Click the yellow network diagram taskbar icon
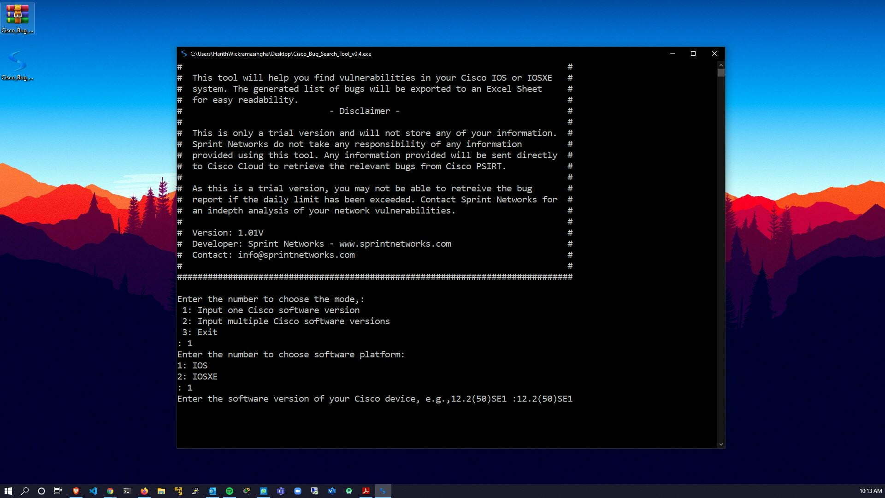The image size is (885, 498). click(178, 491)
